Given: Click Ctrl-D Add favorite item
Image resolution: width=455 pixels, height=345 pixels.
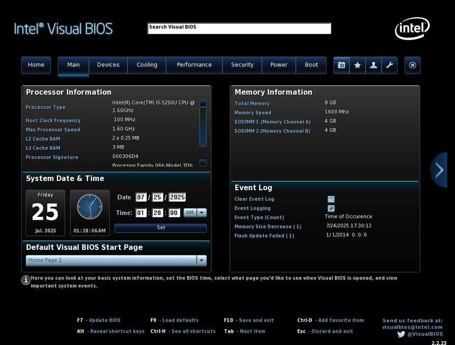Looking at the screenshot, I should [330, 320].
